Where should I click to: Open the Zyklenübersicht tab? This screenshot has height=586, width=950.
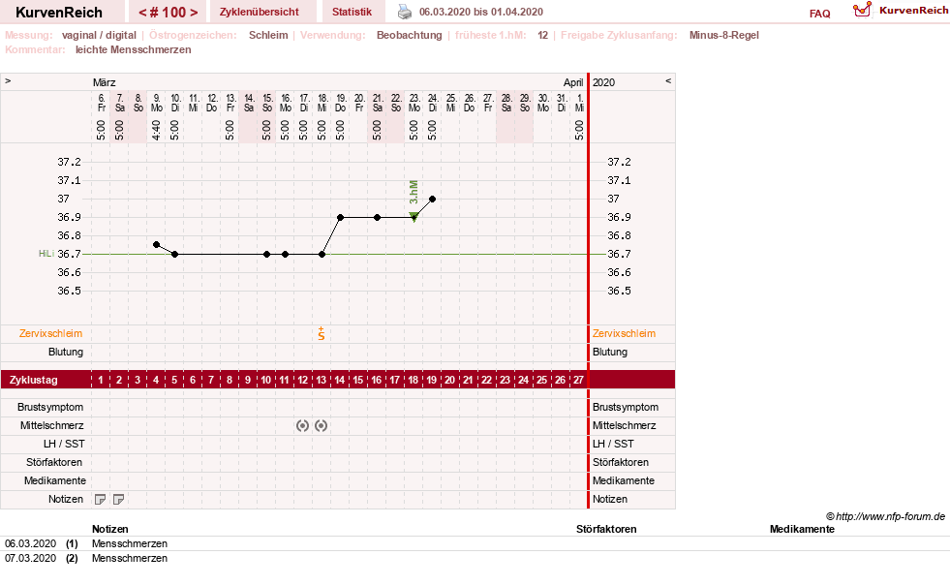point(260,12)
